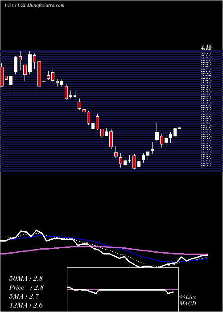Image resolution: width=223 pixels, height=312 pixels.
Task: Click the Price : 2.8 label
Action: tap(26, 287)
